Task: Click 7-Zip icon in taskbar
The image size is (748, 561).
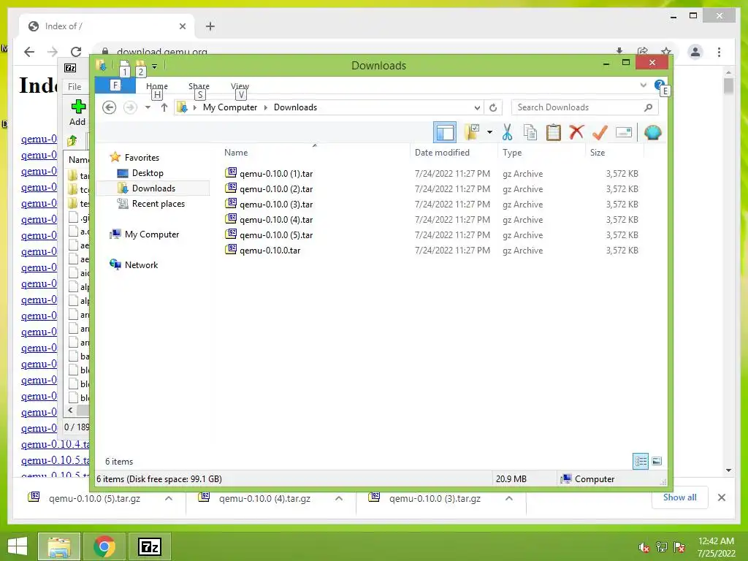Action: point(150,546)
